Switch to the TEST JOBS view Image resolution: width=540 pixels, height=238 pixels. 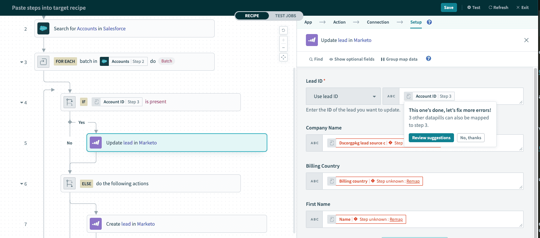285,16
